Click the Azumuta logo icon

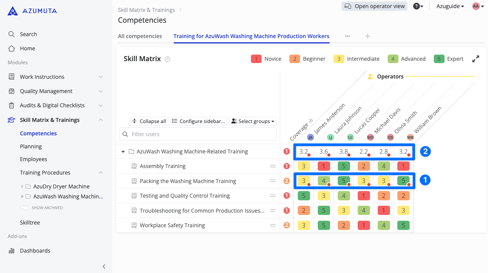click(13, 11)
